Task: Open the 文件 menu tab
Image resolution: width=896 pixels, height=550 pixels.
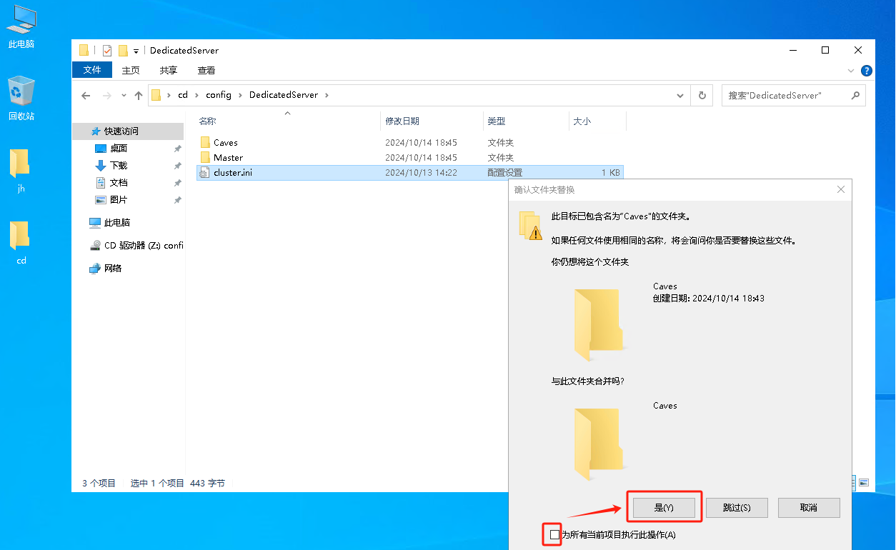Action: pos(92,70)
